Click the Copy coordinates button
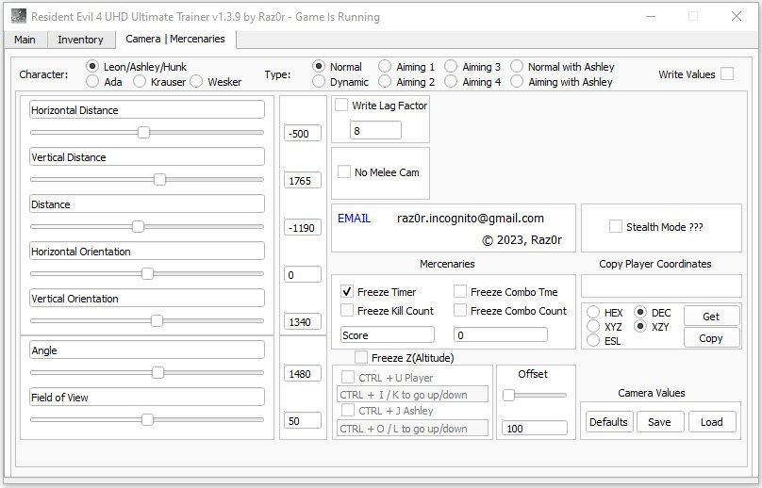 [x=711, y=338]
